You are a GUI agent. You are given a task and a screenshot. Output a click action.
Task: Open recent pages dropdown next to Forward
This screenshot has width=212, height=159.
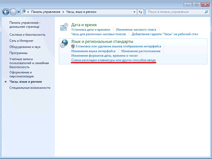(19, 12)
